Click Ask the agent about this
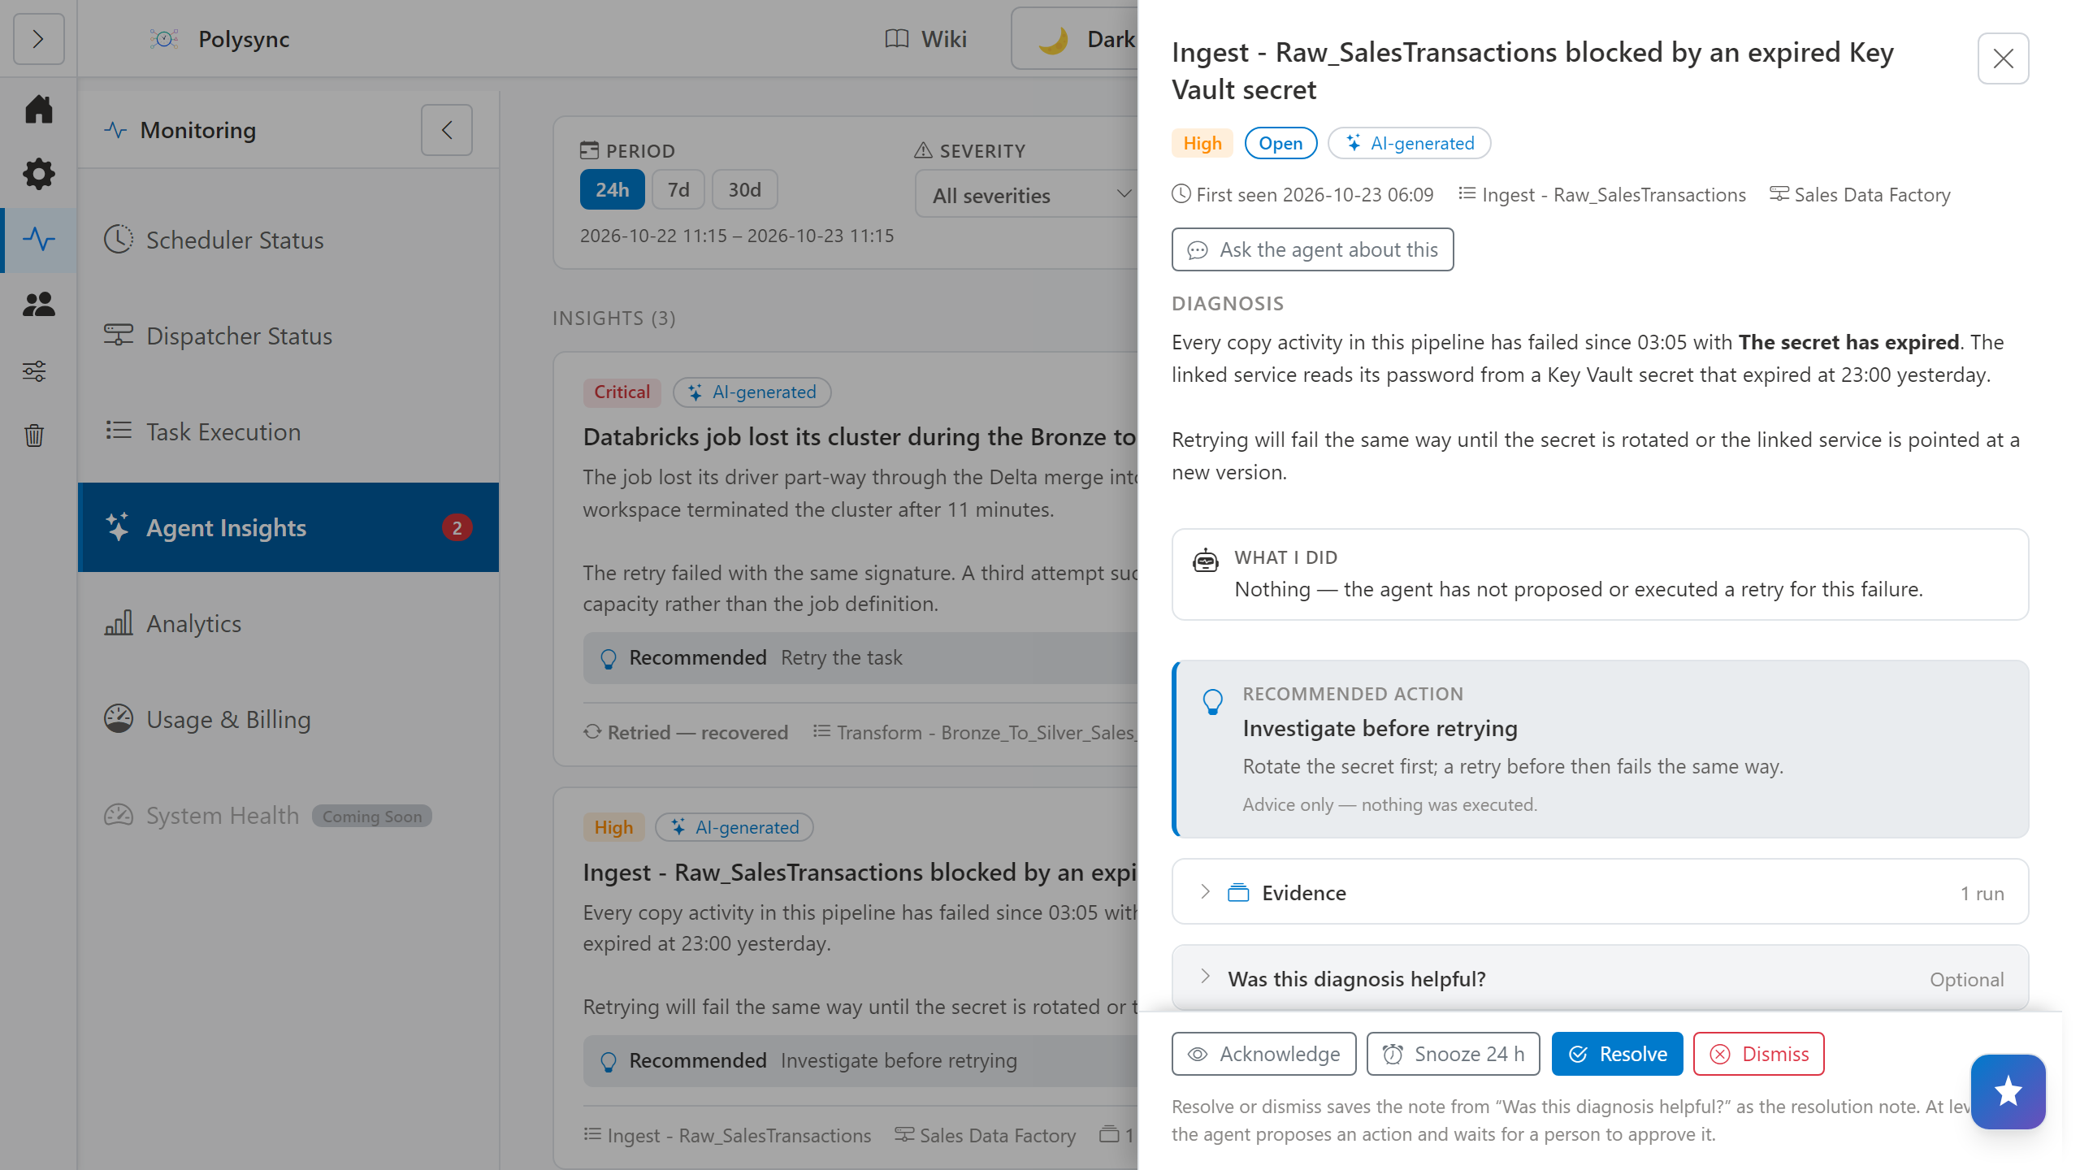 [x=1312, y=249]
